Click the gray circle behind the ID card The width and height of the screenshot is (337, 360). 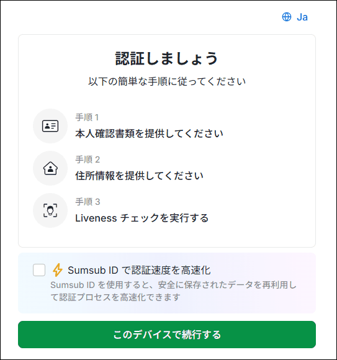(50, 126)
